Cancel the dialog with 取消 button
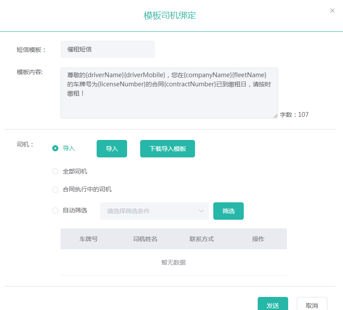Image resolution: width=343 pixels, height=310 pixels. tap(312, 305)
